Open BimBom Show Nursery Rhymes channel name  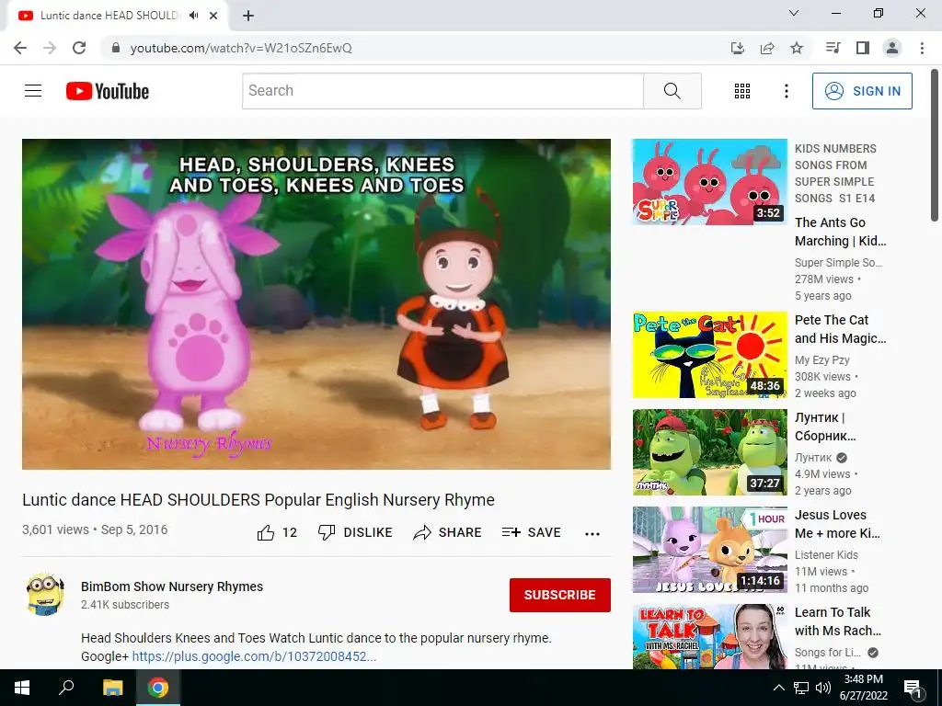click(172, 586)
